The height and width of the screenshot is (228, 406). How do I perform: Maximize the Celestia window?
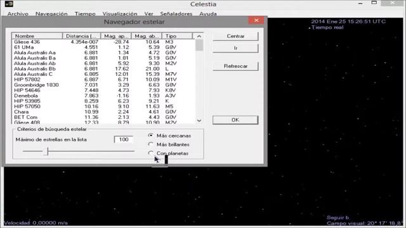click(374, 3)
